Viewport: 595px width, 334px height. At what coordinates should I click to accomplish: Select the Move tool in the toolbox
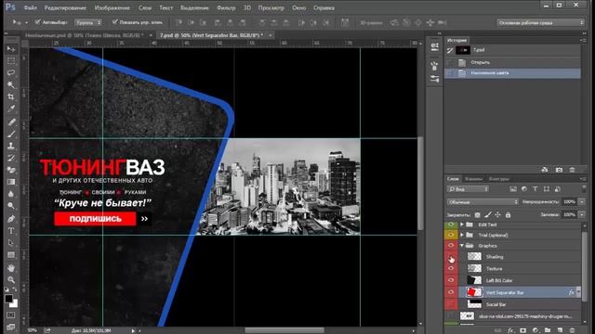[x=11, y=49]
